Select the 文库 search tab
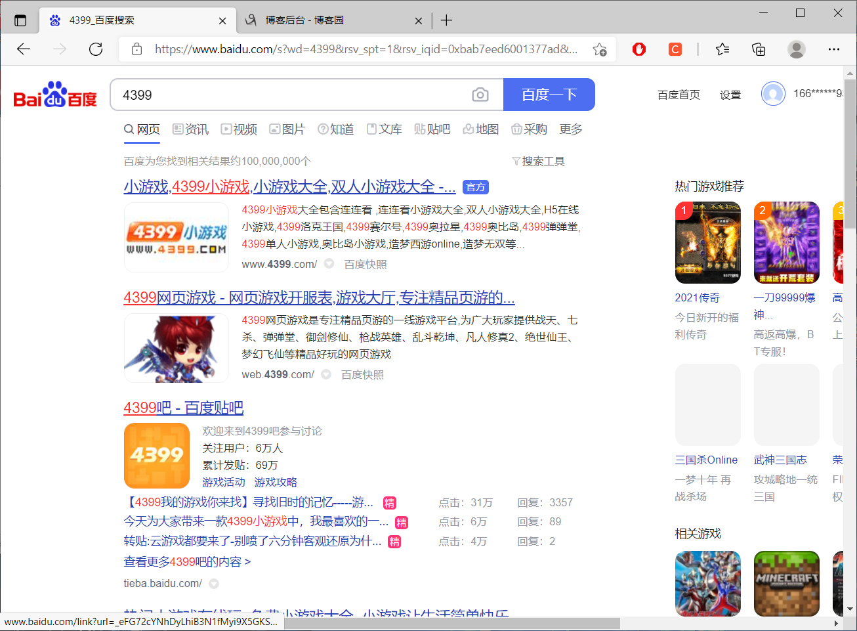857x631 pixels. (385, 129)
